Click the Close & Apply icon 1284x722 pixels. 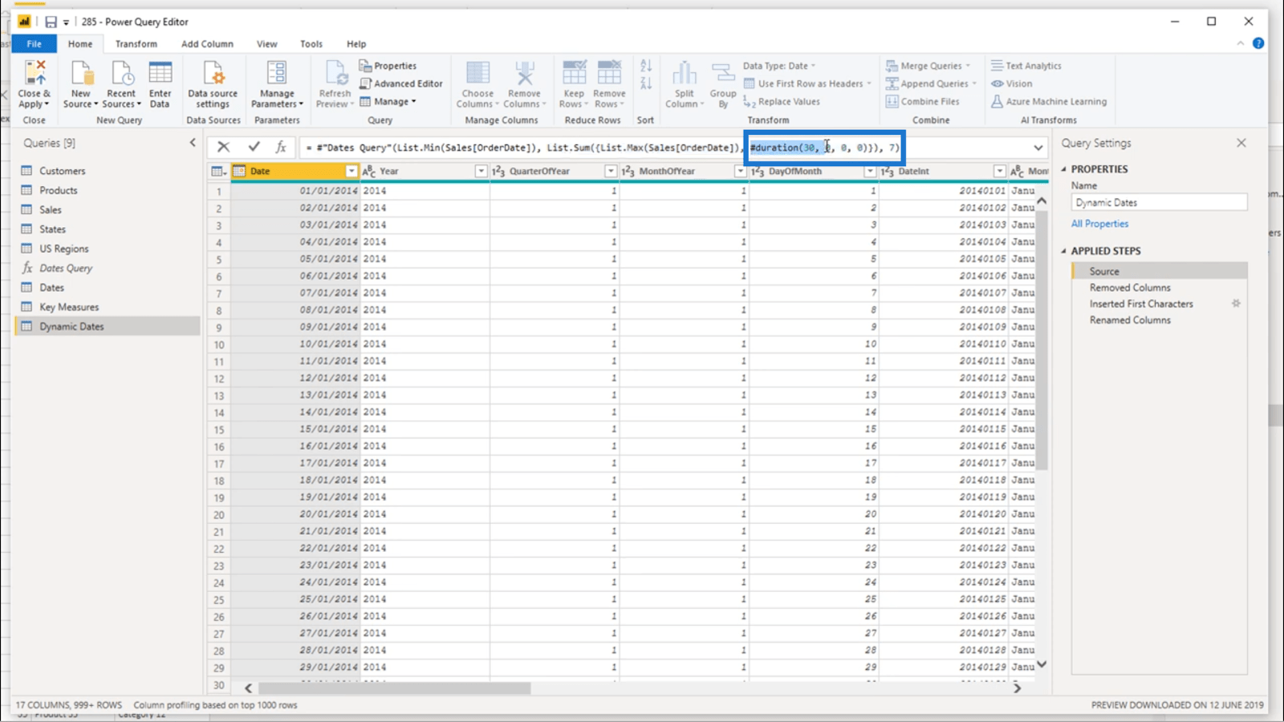pyautogui.click(x=35, y=73)
